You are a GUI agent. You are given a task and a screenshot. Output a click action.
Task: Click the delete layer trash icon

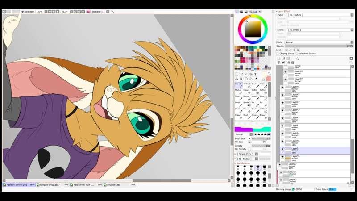pyautogui.click(x=293, y=63)
